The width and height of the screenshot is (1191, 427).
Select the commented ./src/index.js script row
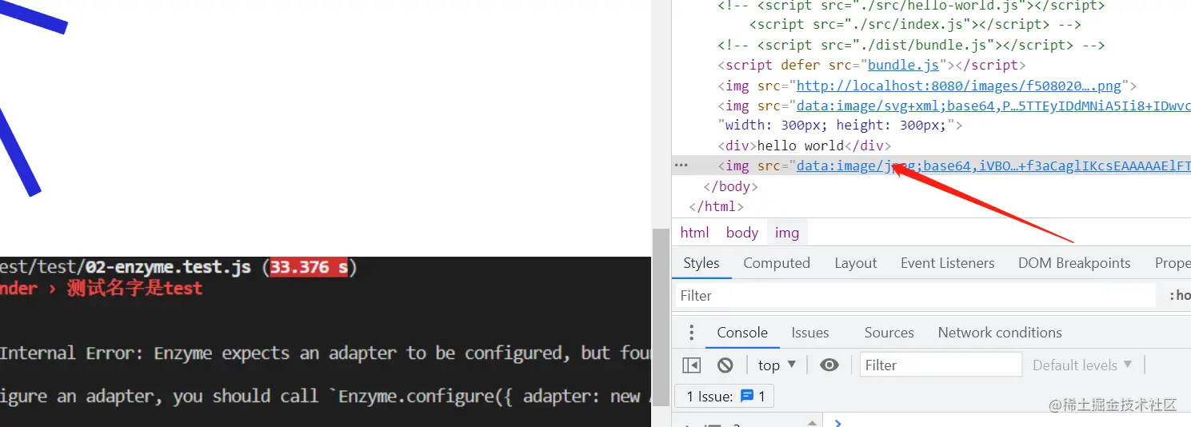[931, 25]
